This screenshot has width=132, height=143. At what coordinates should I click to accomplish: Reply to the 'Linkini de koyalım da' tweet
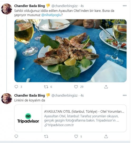click(x=16, y=136)
